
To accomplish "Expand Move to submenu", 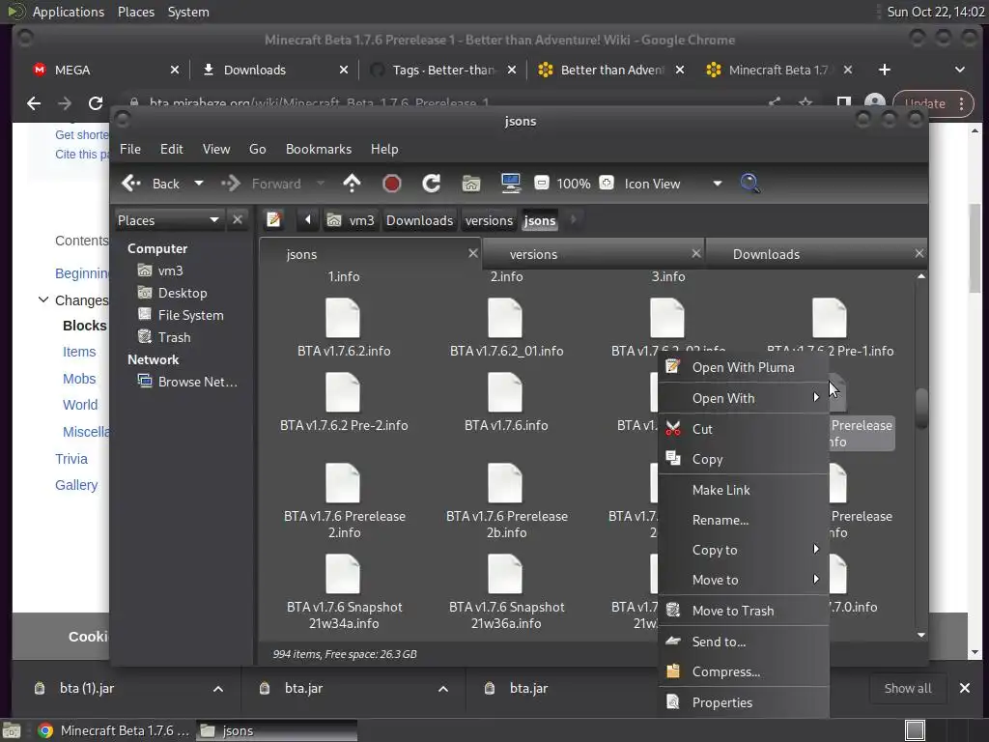I will point(744,580).
